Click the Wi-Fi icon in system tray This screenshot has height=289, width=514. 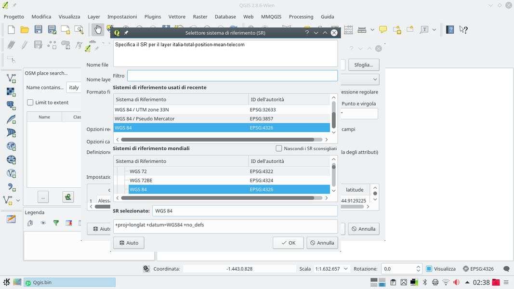pos(446,282)
